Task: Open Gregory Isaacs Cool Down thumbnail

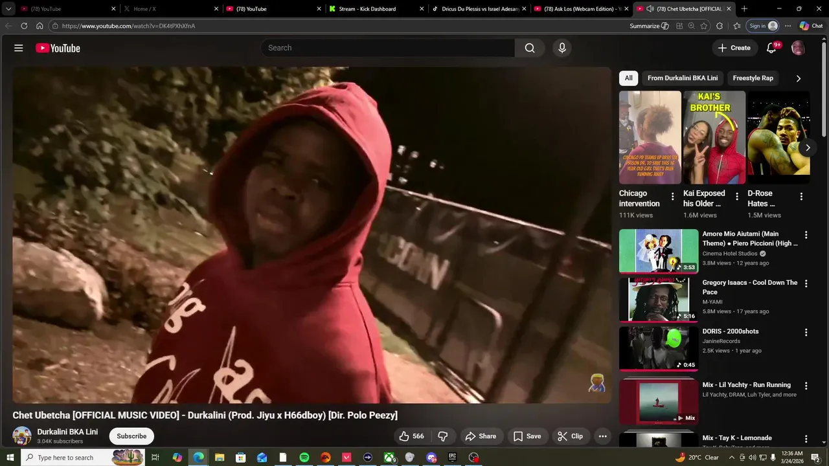Action: (659, 300)
